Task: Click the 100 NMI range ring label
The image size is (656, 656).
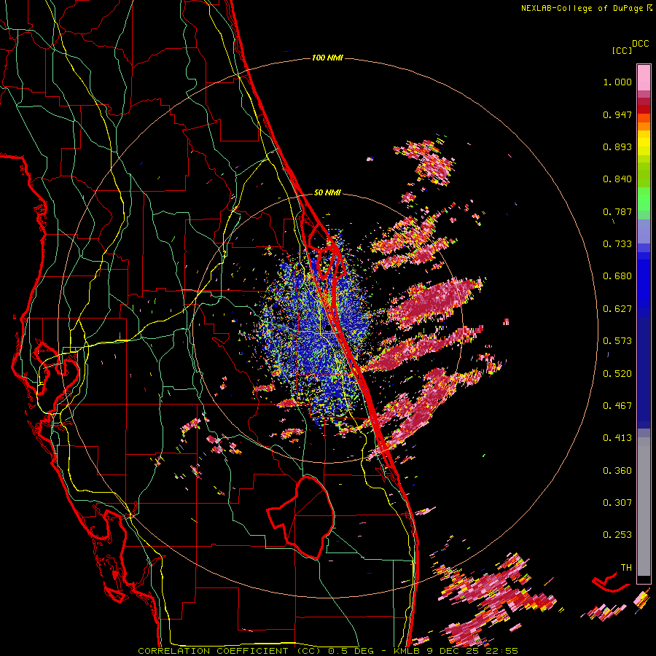Action: 327,58
